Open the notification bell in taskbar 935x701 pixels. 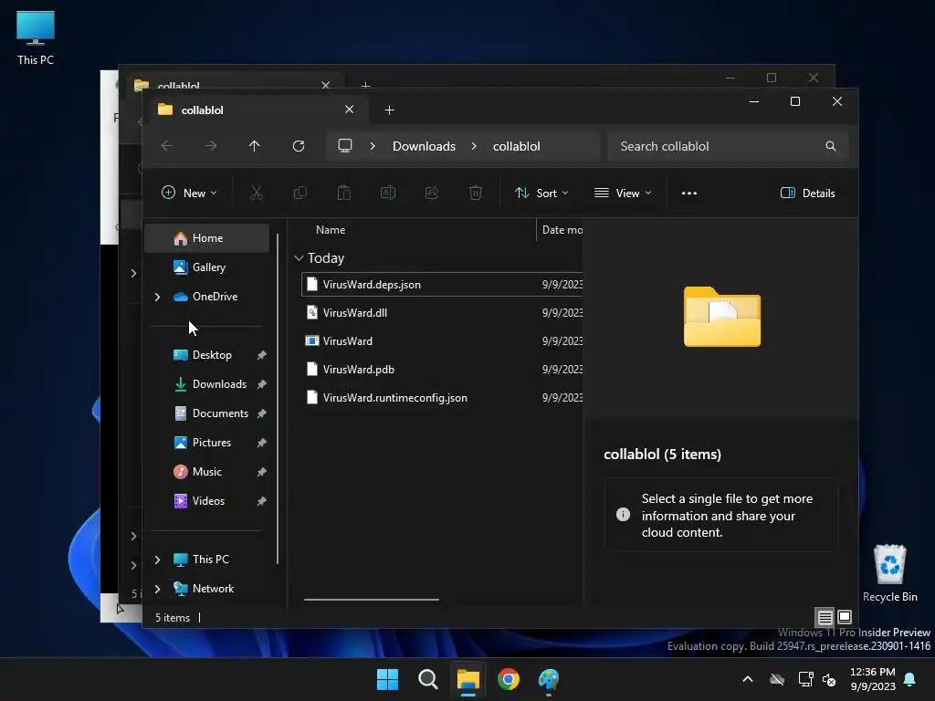(910, 679)
